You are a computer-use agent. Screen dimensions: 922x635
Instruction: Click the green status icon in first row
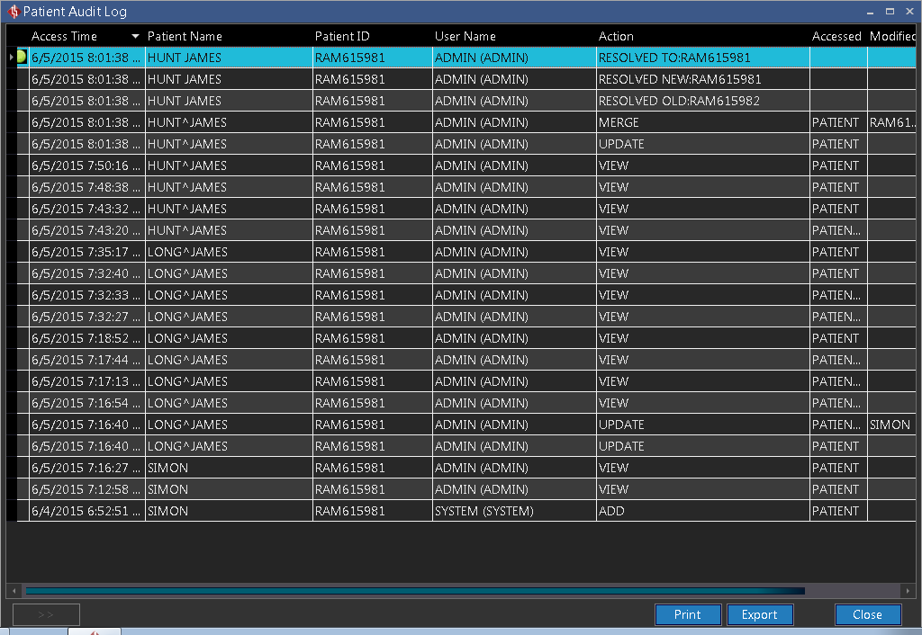click(22, 57)
